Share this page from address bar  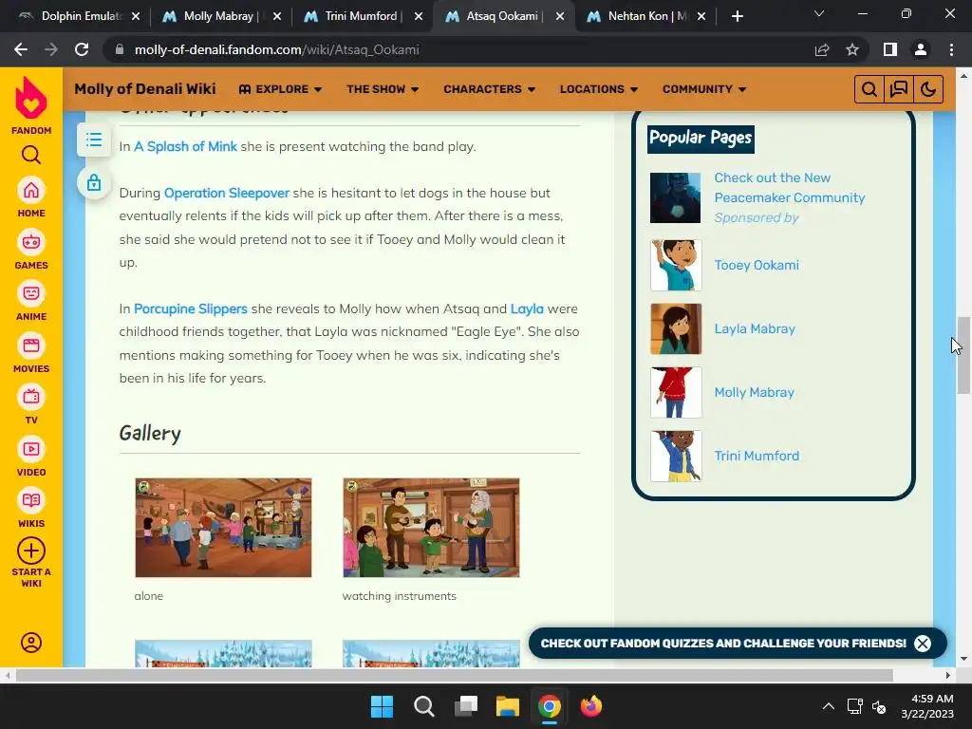pyautogui.click(x=822, y=49)
